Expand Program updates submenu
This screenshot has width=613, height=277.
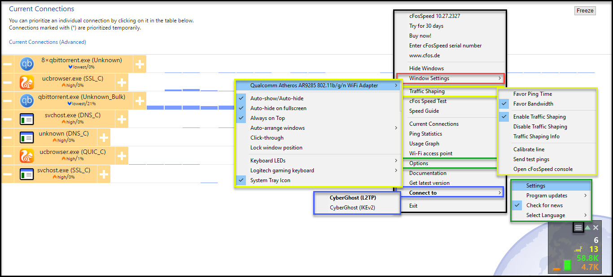tap(551, 196)
